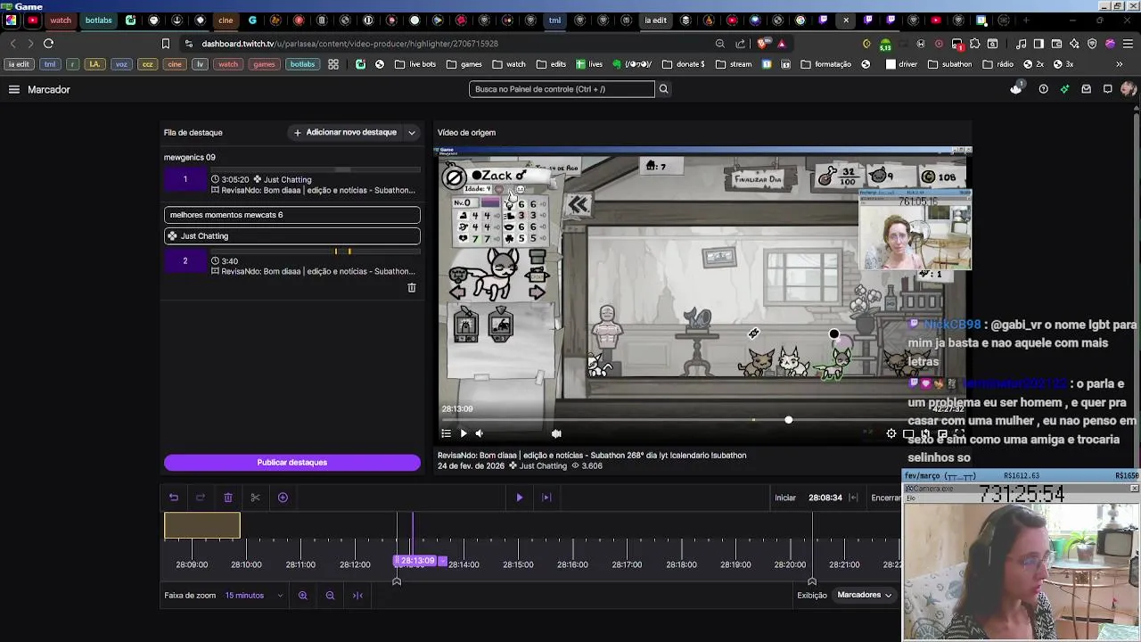Focus the 'Busca no Painel de controle' search field
Screen dimensions: 1141x642
pyautogui.click(x=562, y=89)
